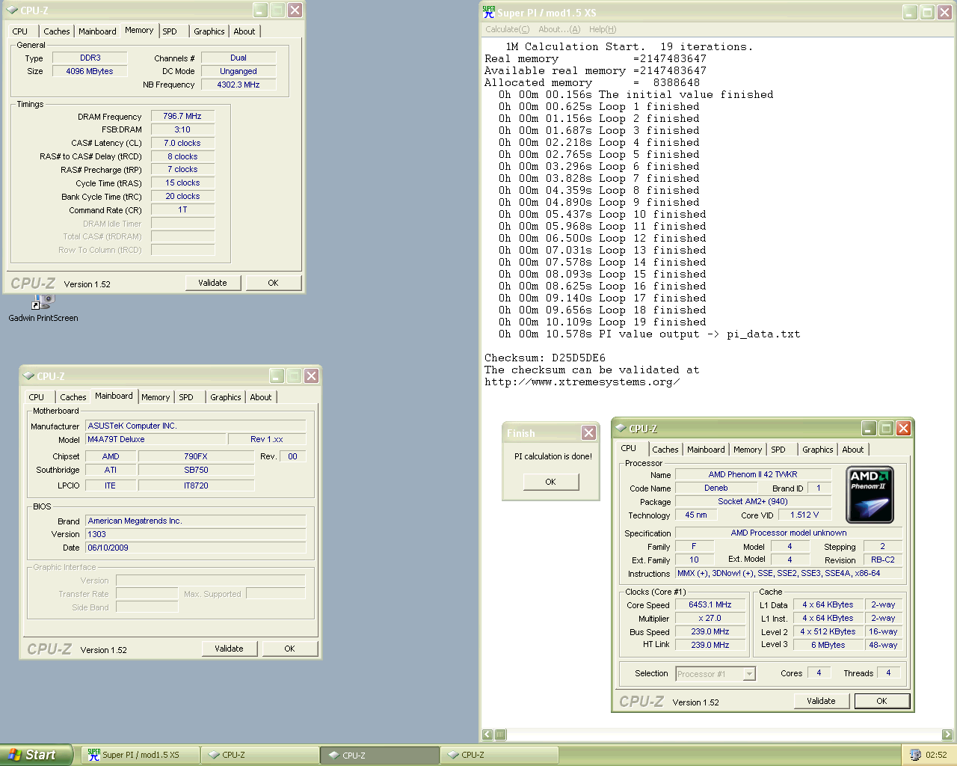Open About tab in Memory window
Viewport: 957px width, 766px height.
point(244,31)
